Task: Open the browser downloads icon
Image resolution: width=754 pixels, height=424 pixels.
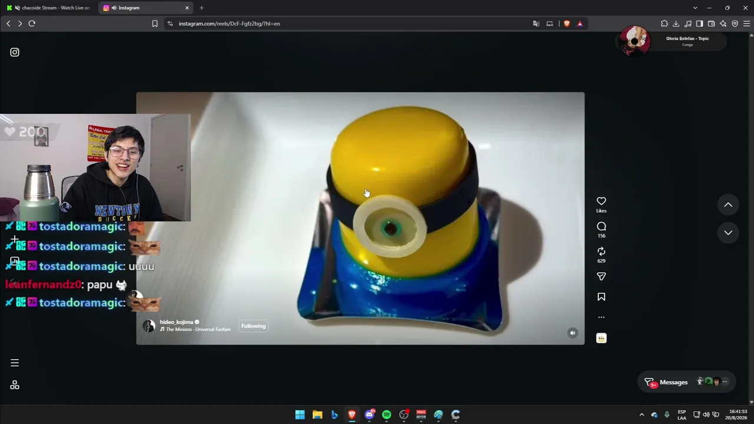Action: (x=676, y=24)
